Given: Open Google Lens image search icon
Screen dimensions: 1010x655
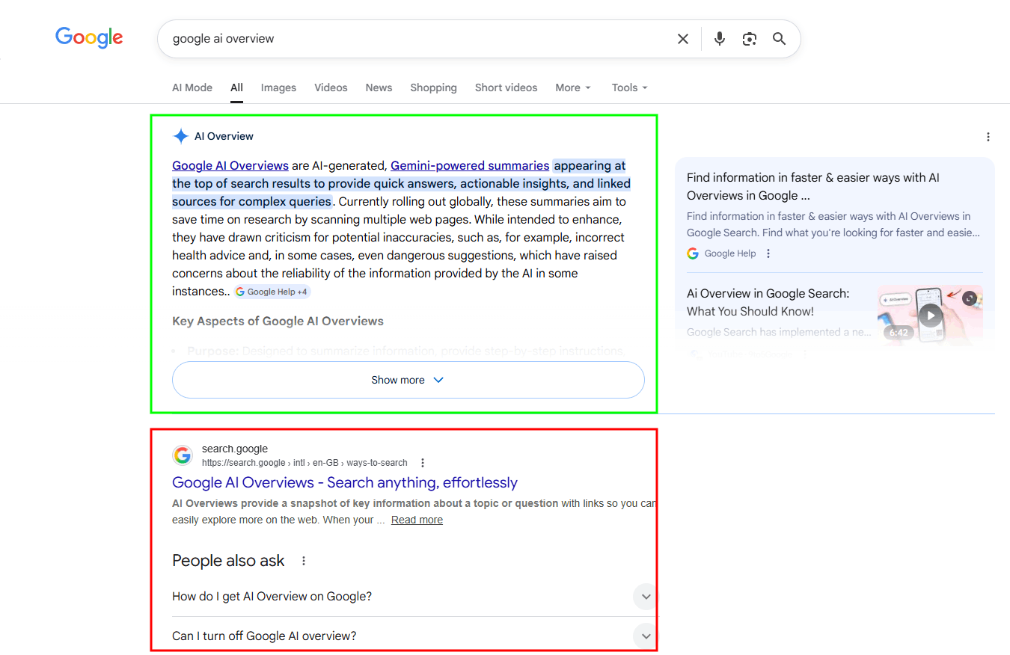Looking at the screenshot, I should tap(749, 38).
